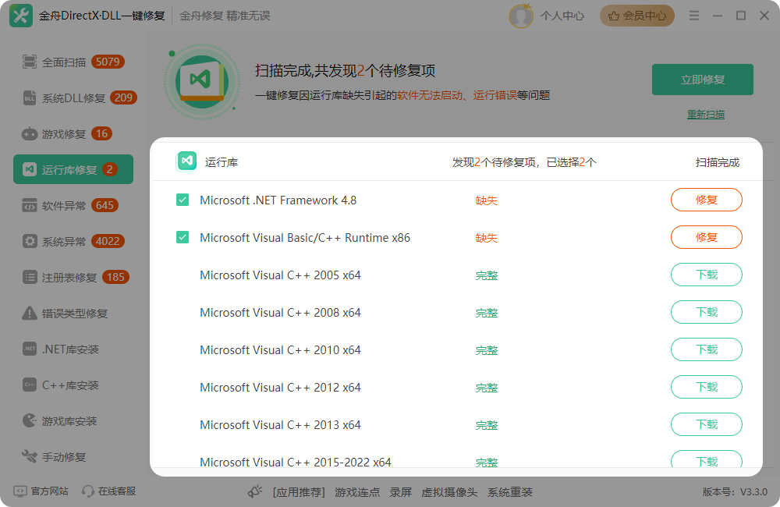Click the 立即修复 button
Image resolution: width=780 pixels, height=507 pixels.
(703, 80)
